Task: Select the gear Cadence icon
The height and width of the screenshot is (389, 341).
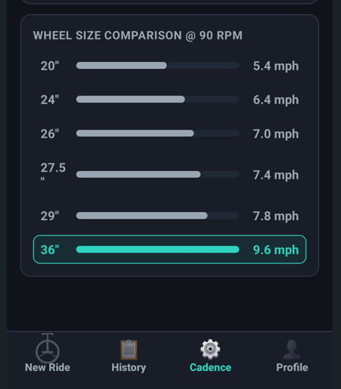Action: [210, 349]
